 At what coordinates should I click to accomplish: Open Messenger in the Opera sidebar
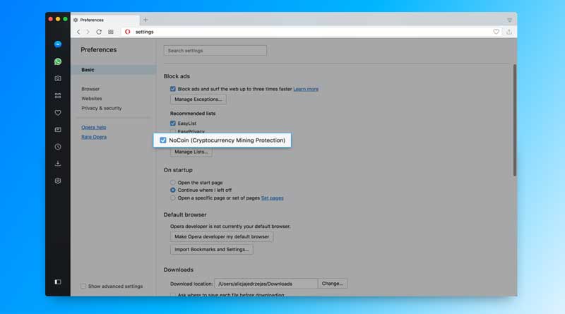tap(58, 44)
